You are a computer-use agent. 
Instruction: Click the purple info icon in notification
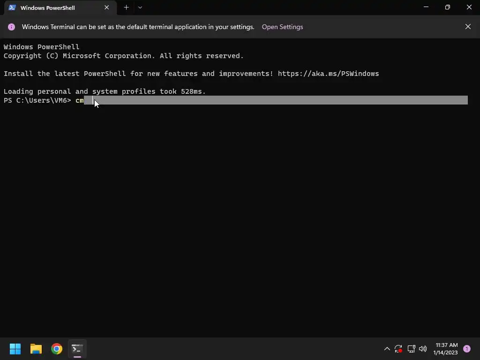[x=11, y=27]
